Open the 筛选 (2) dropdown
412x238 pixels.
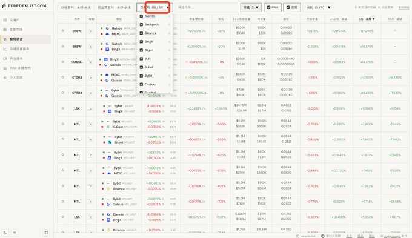pyautogui.click(x=251, y=7)
